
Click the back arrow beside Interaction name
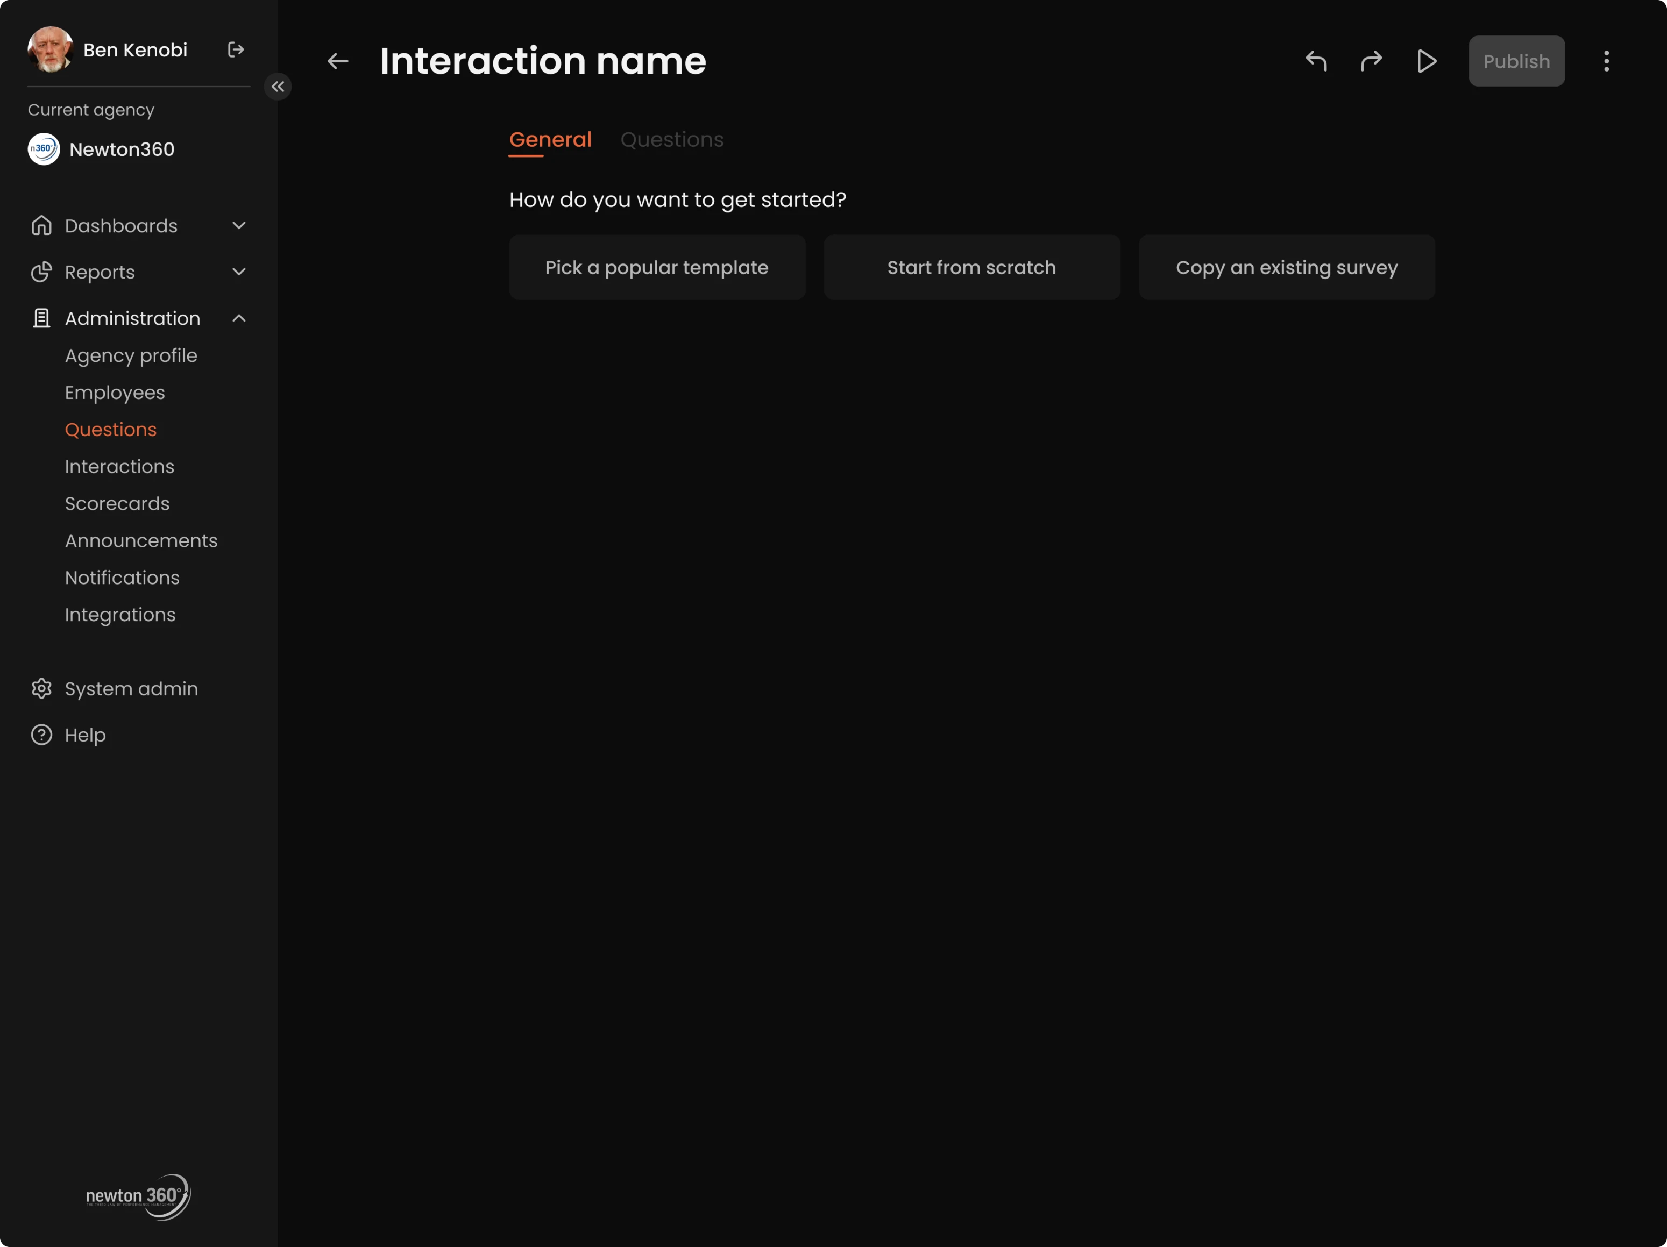[338, 61]
